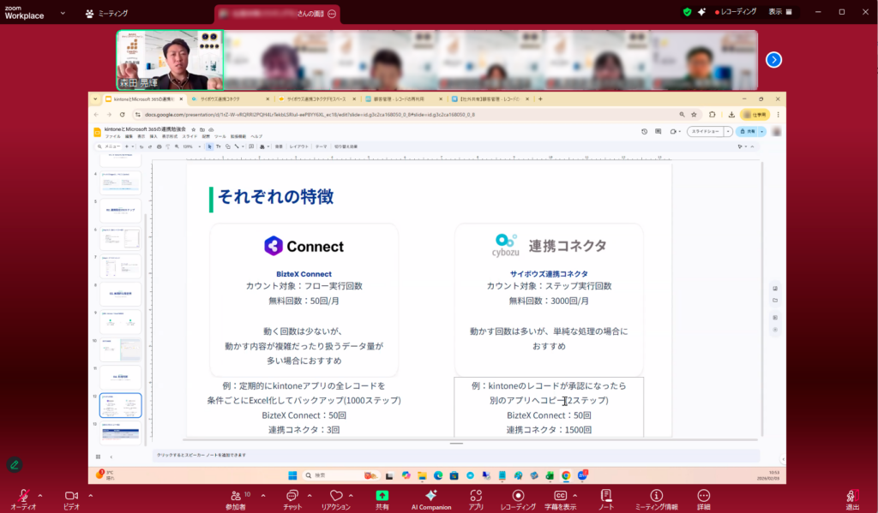Click the レコーディング record icon in toolbar

click(518, 496)
